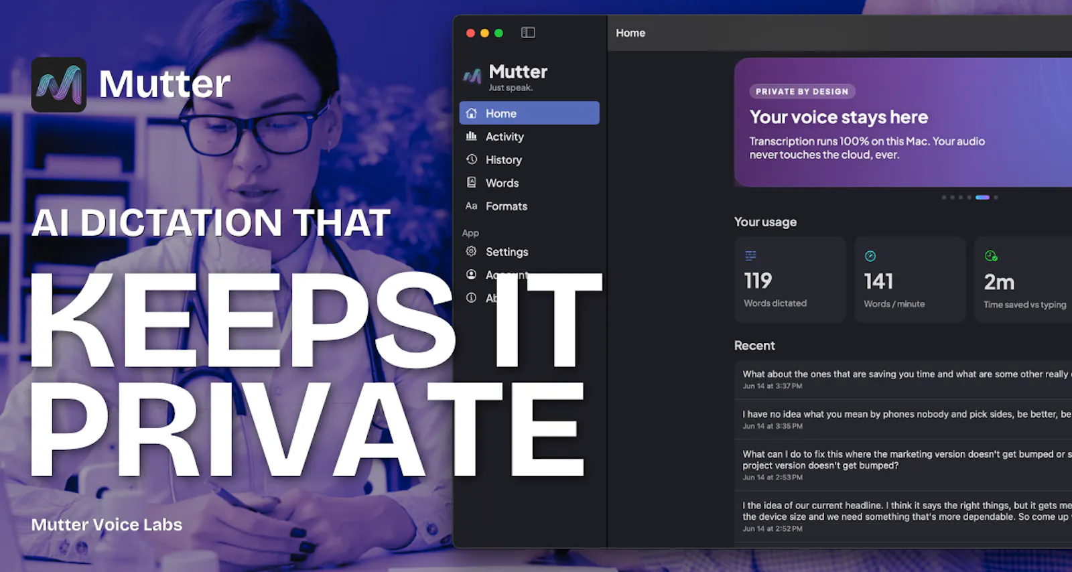1072x572 pixels.
Task: Click the PRIVATE BY DESIGN badge
Action: click(802, 92)
